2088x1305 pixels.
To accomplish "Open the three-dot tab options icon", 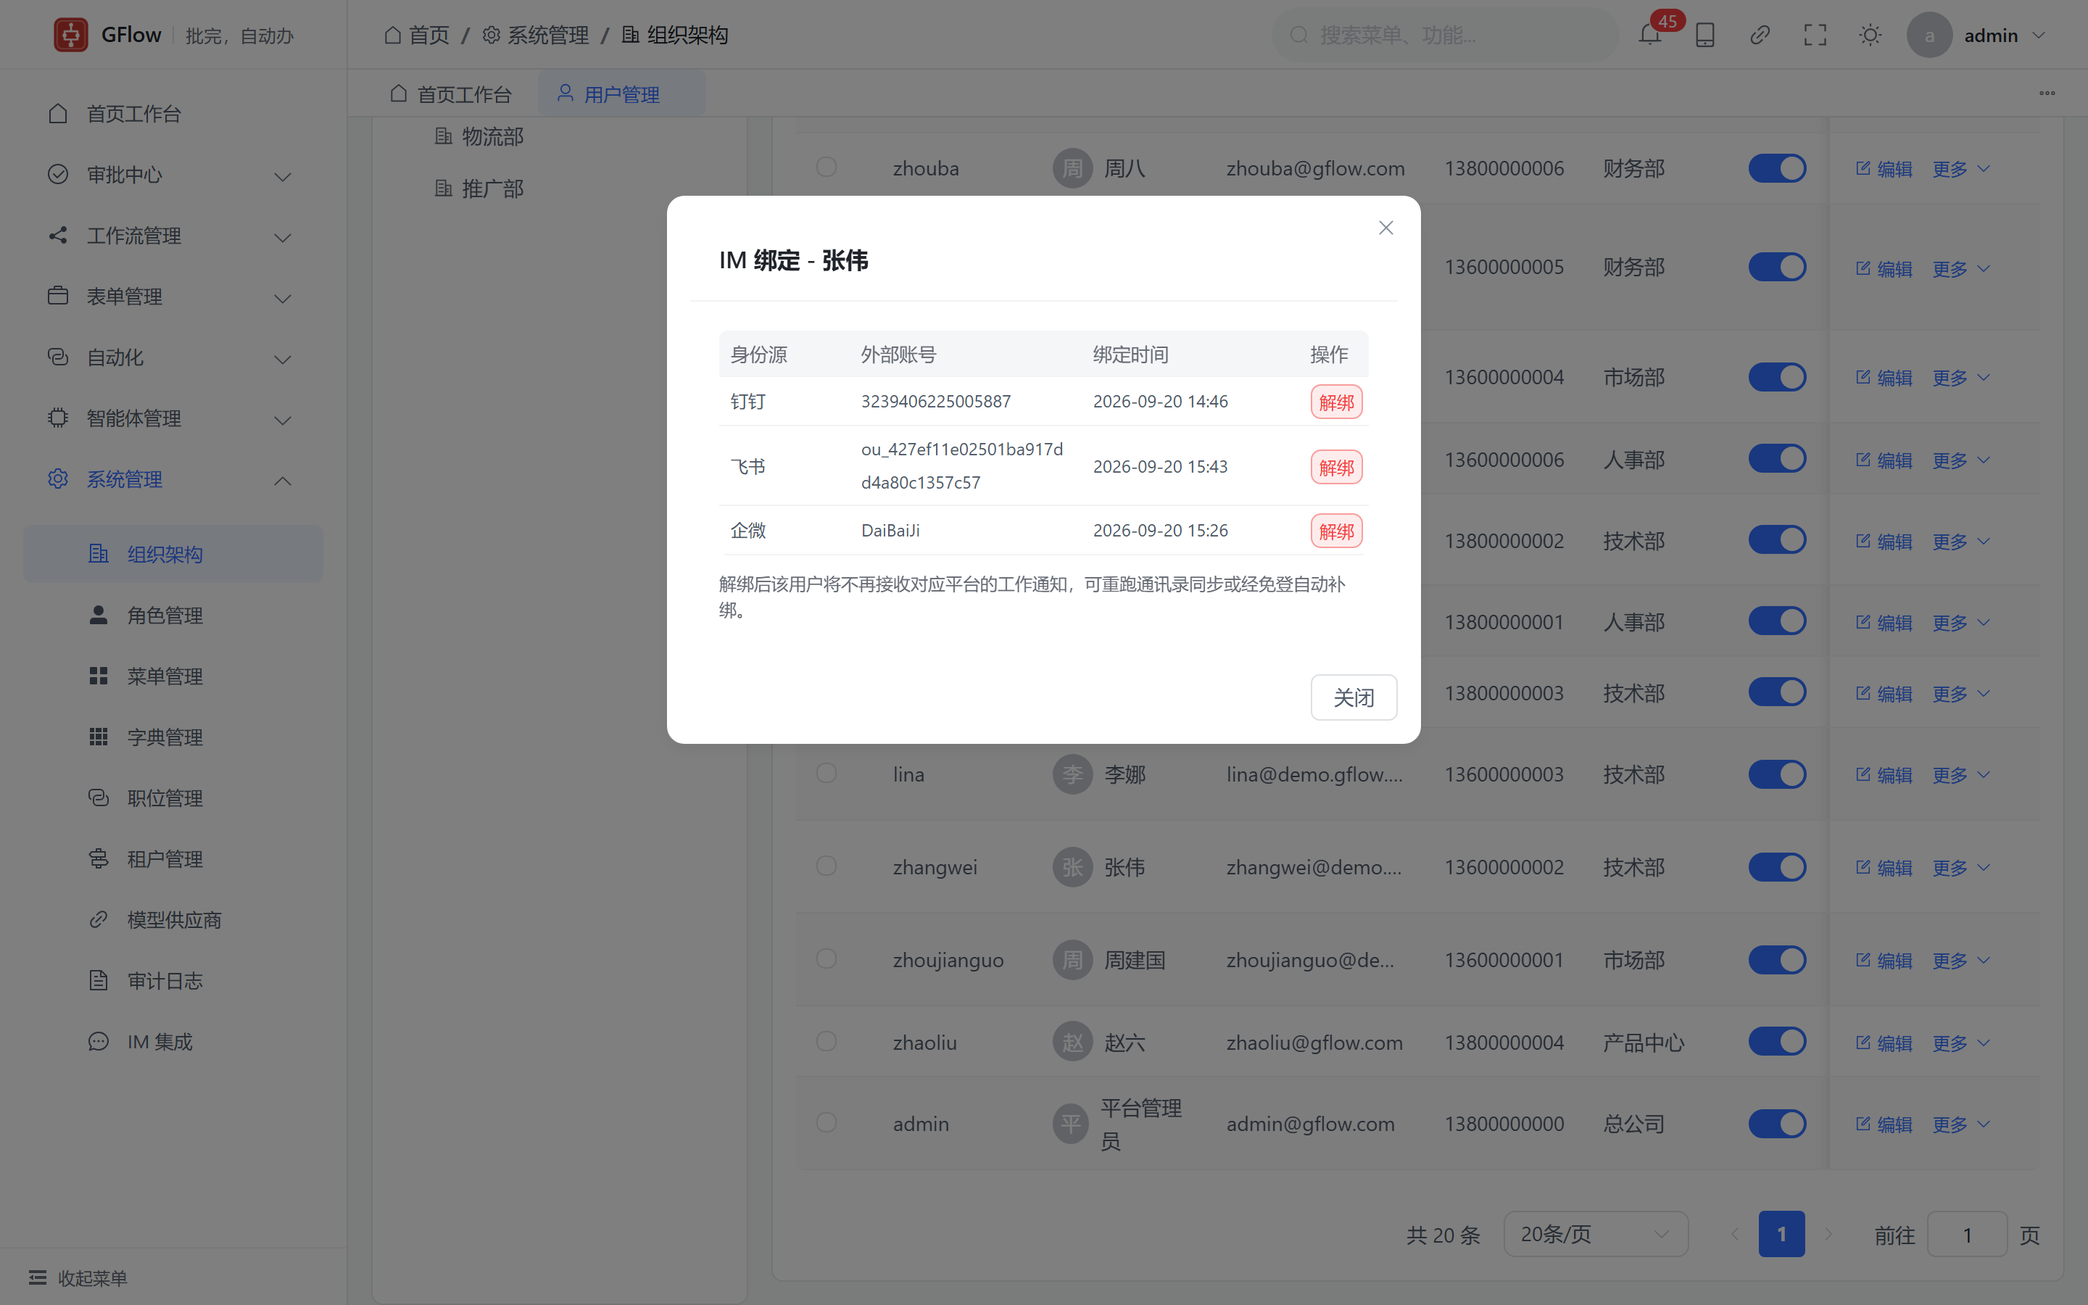I will (2047, 94).
